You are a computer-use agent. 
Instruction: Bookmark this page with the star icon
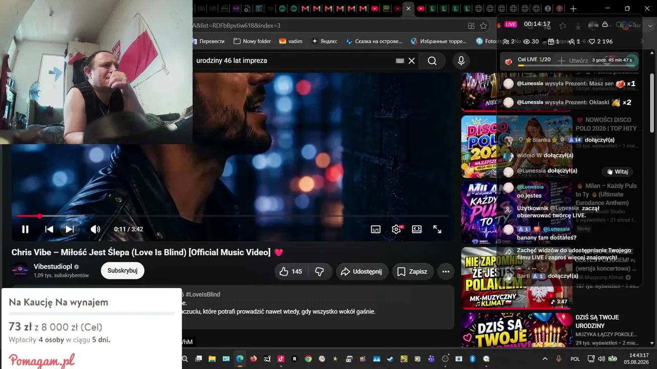click(484, 26)
